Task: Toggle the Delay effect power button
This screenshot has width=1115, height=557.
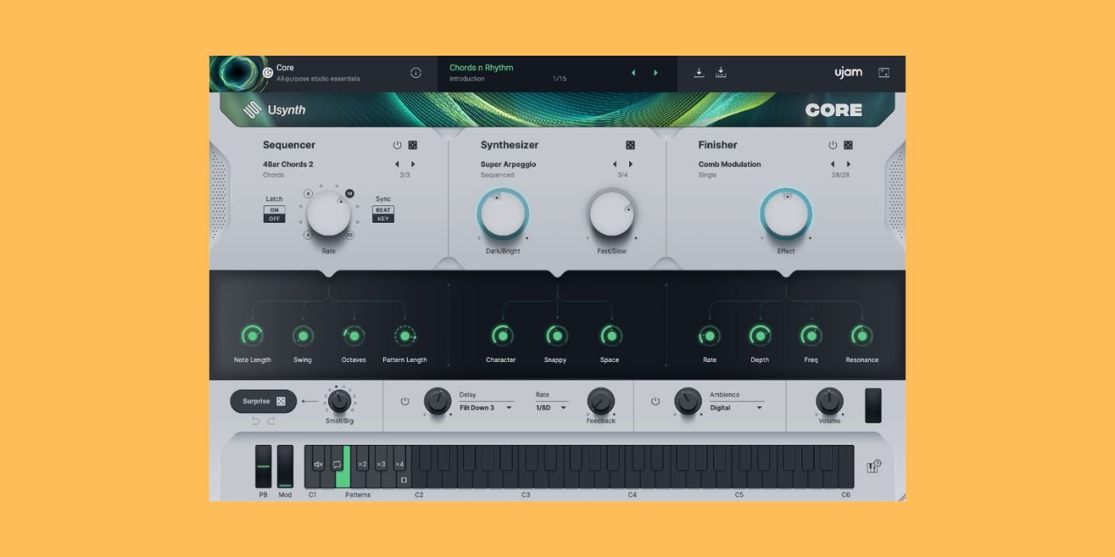Action: [405, 401]
